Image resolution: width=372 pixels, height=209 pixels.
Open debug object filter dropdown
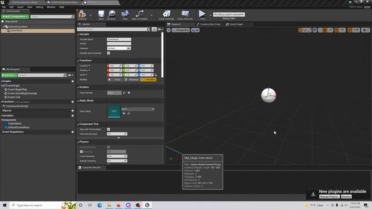coord(228,15)
